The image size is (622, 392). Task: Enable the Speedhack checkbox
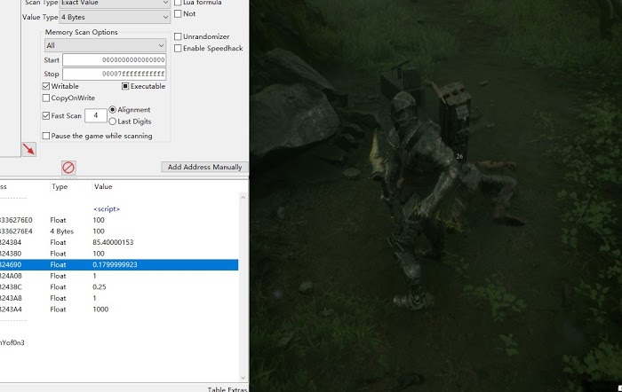coord(178,48)
